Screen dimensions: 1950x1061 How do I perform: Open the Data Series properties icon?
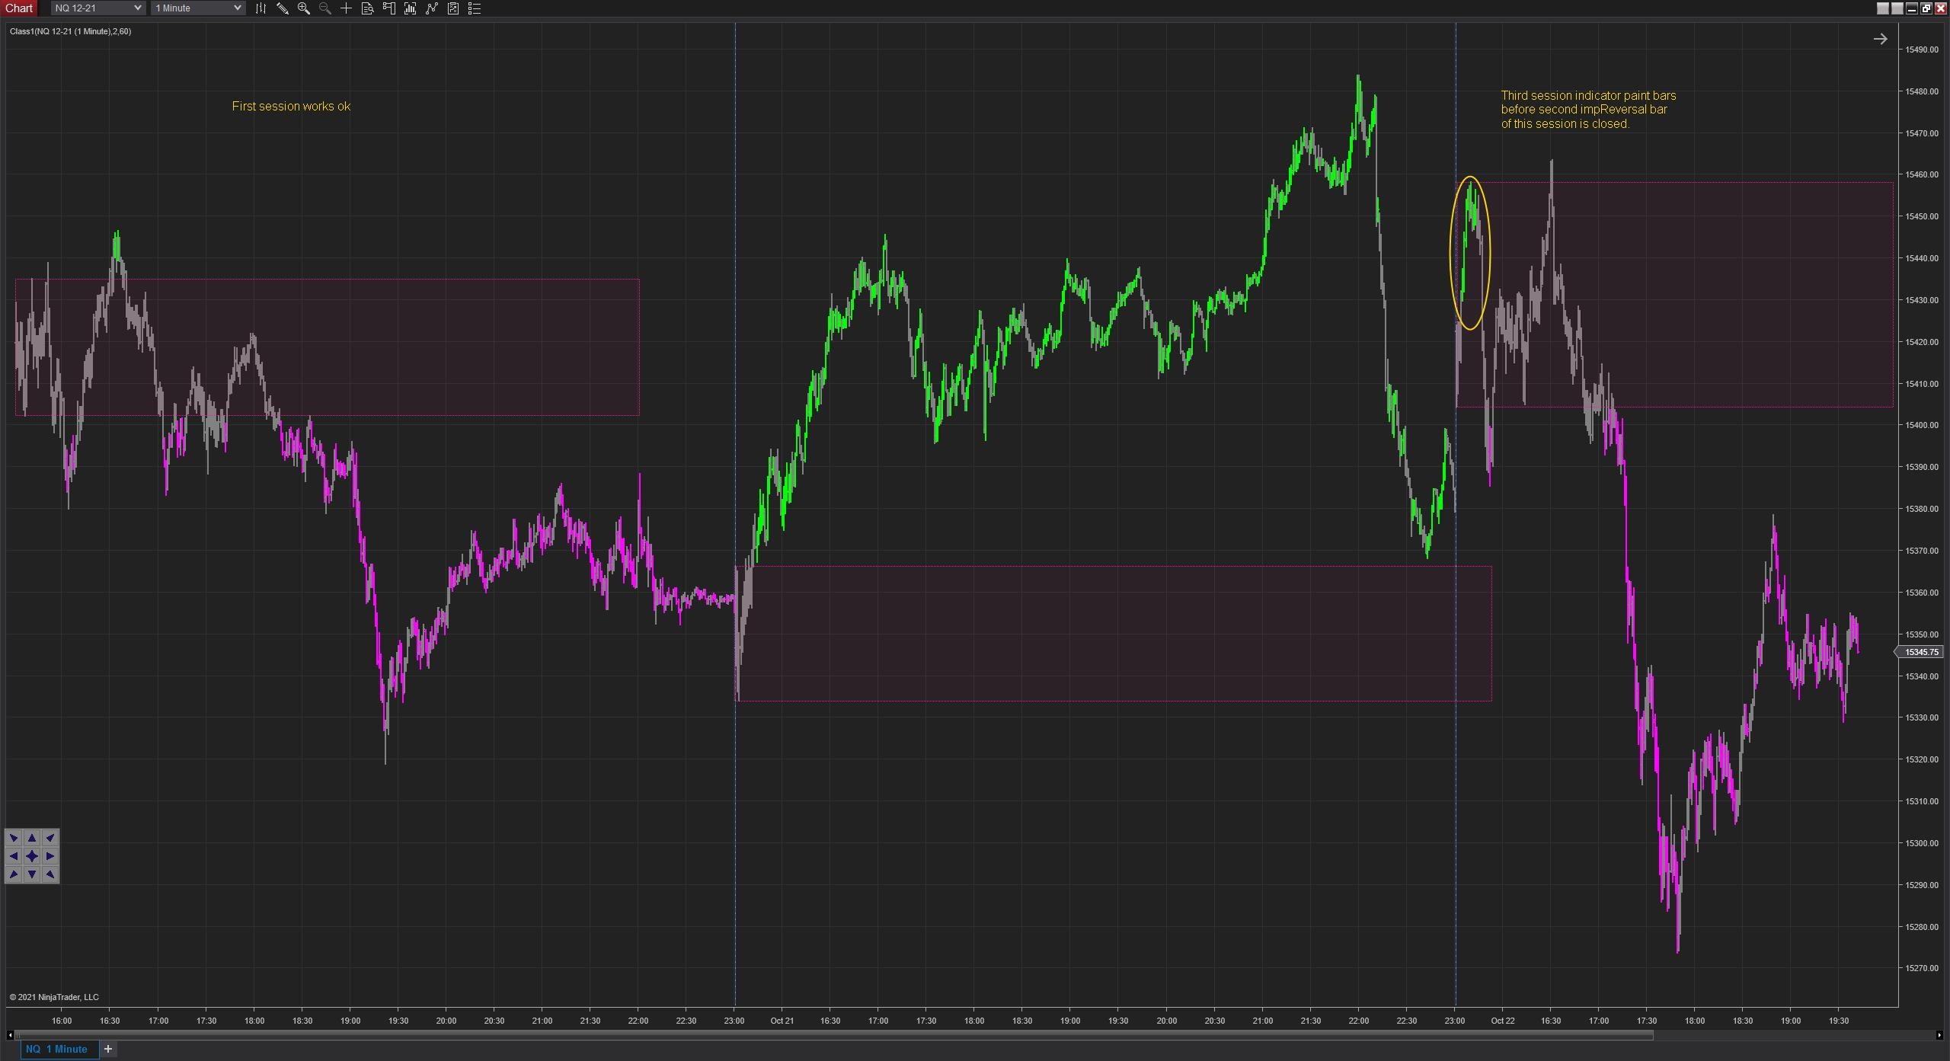coord(453,8)
